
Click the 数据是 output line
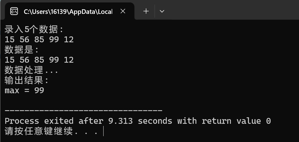coord(22,50)
